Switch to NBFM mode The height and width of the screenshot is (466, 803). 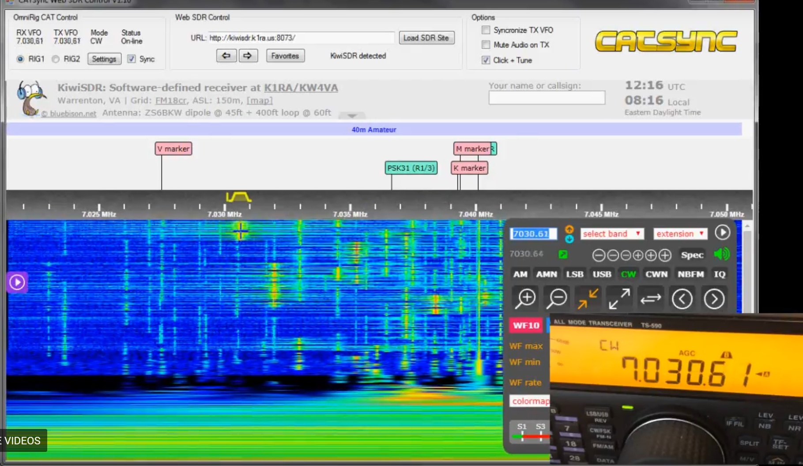tap(690, 274)
